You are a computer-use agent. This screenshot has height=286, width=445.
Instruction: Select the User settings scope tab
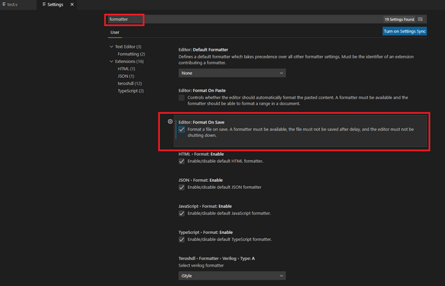(x=115, y=32)
